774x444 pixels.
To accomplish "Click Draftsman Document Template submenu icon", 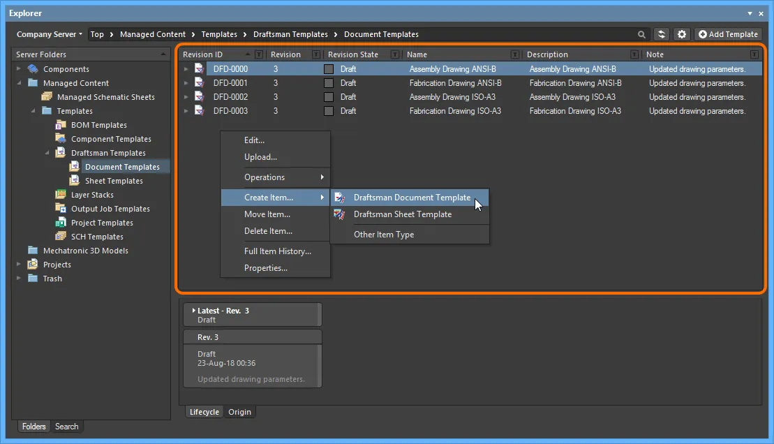I will [340, 198].
